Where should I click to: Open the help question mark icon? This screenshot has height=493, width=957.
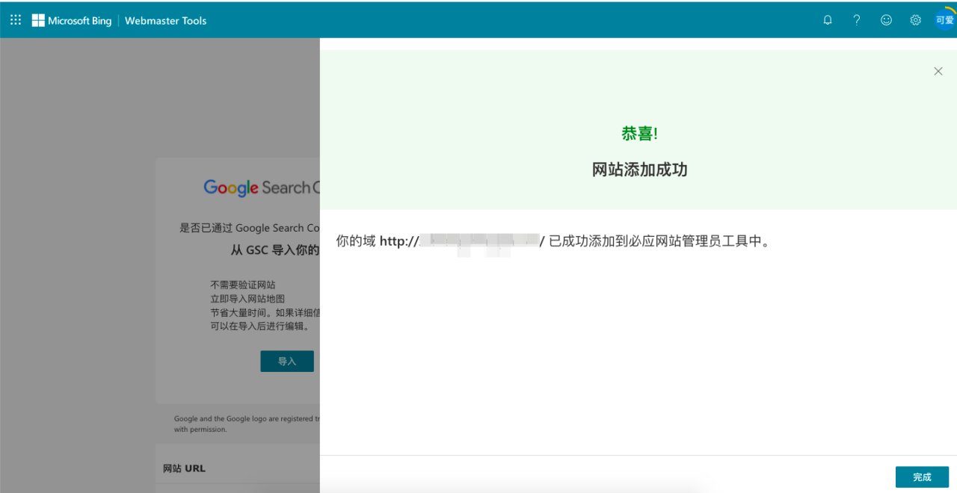coord(857,20)
